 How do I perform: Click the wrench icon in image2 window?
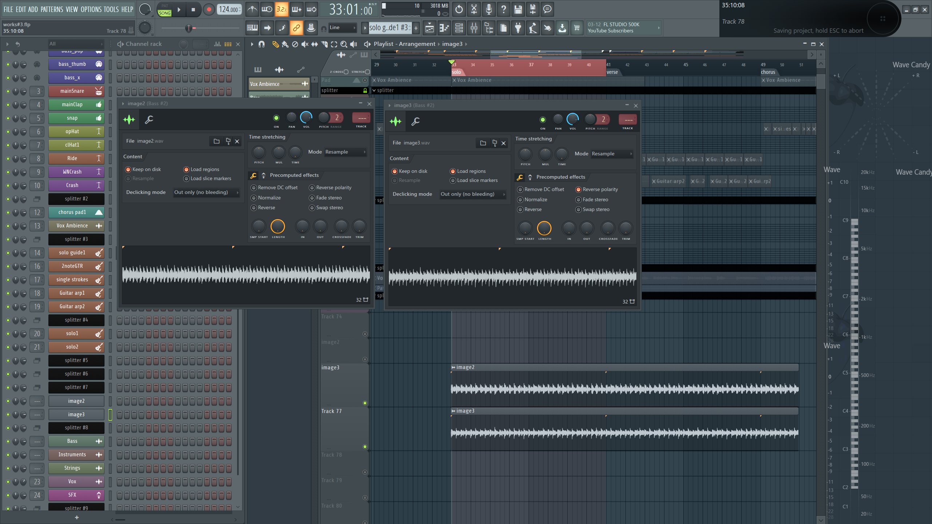[x=149, y=119]
